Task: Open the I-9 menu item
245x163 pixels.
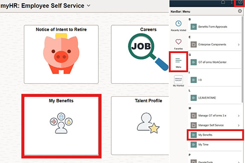Action: tap(214, 80)
